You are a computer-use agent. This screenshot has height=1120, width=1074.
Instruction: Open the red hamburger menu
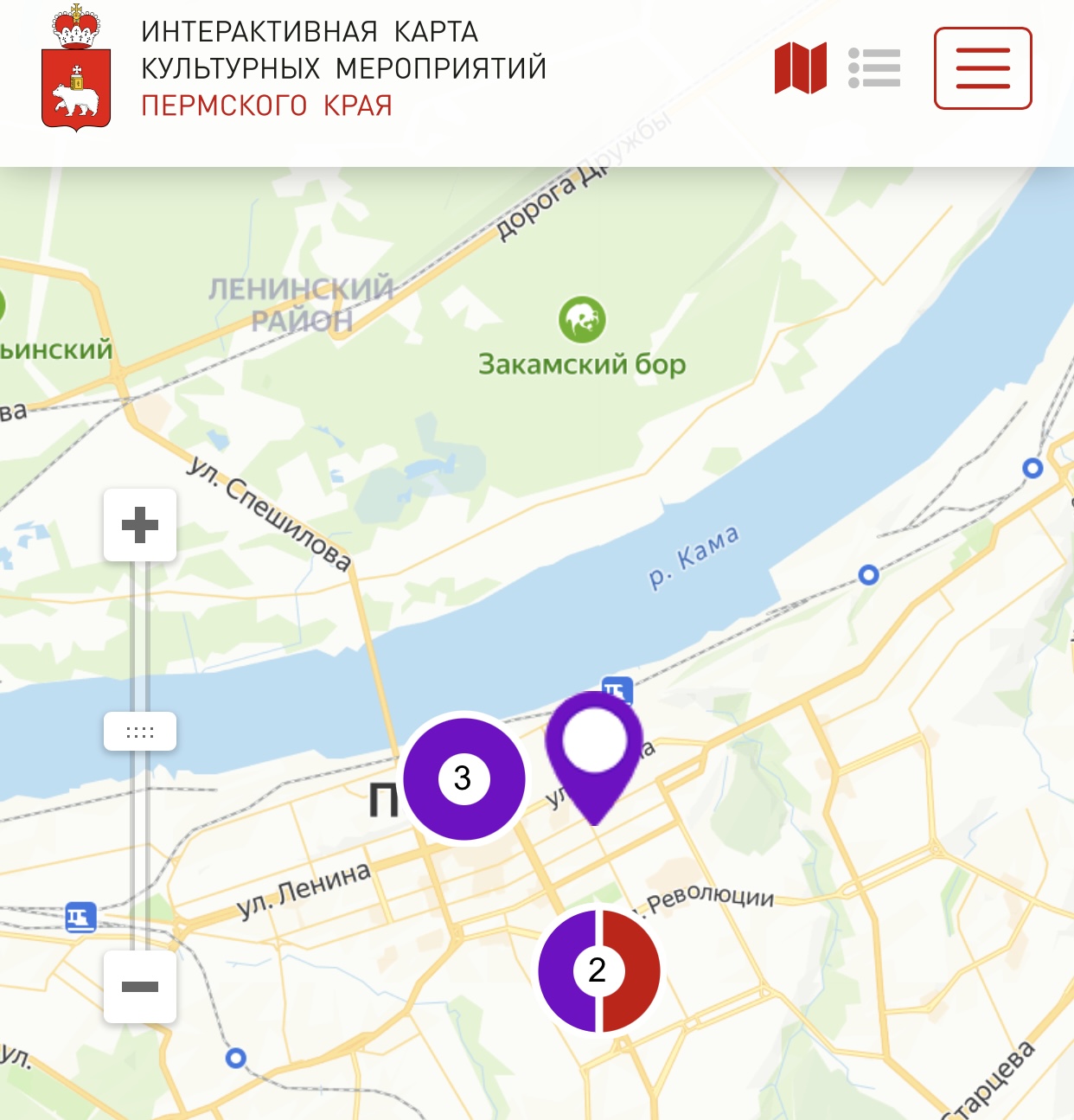[983, 68]
